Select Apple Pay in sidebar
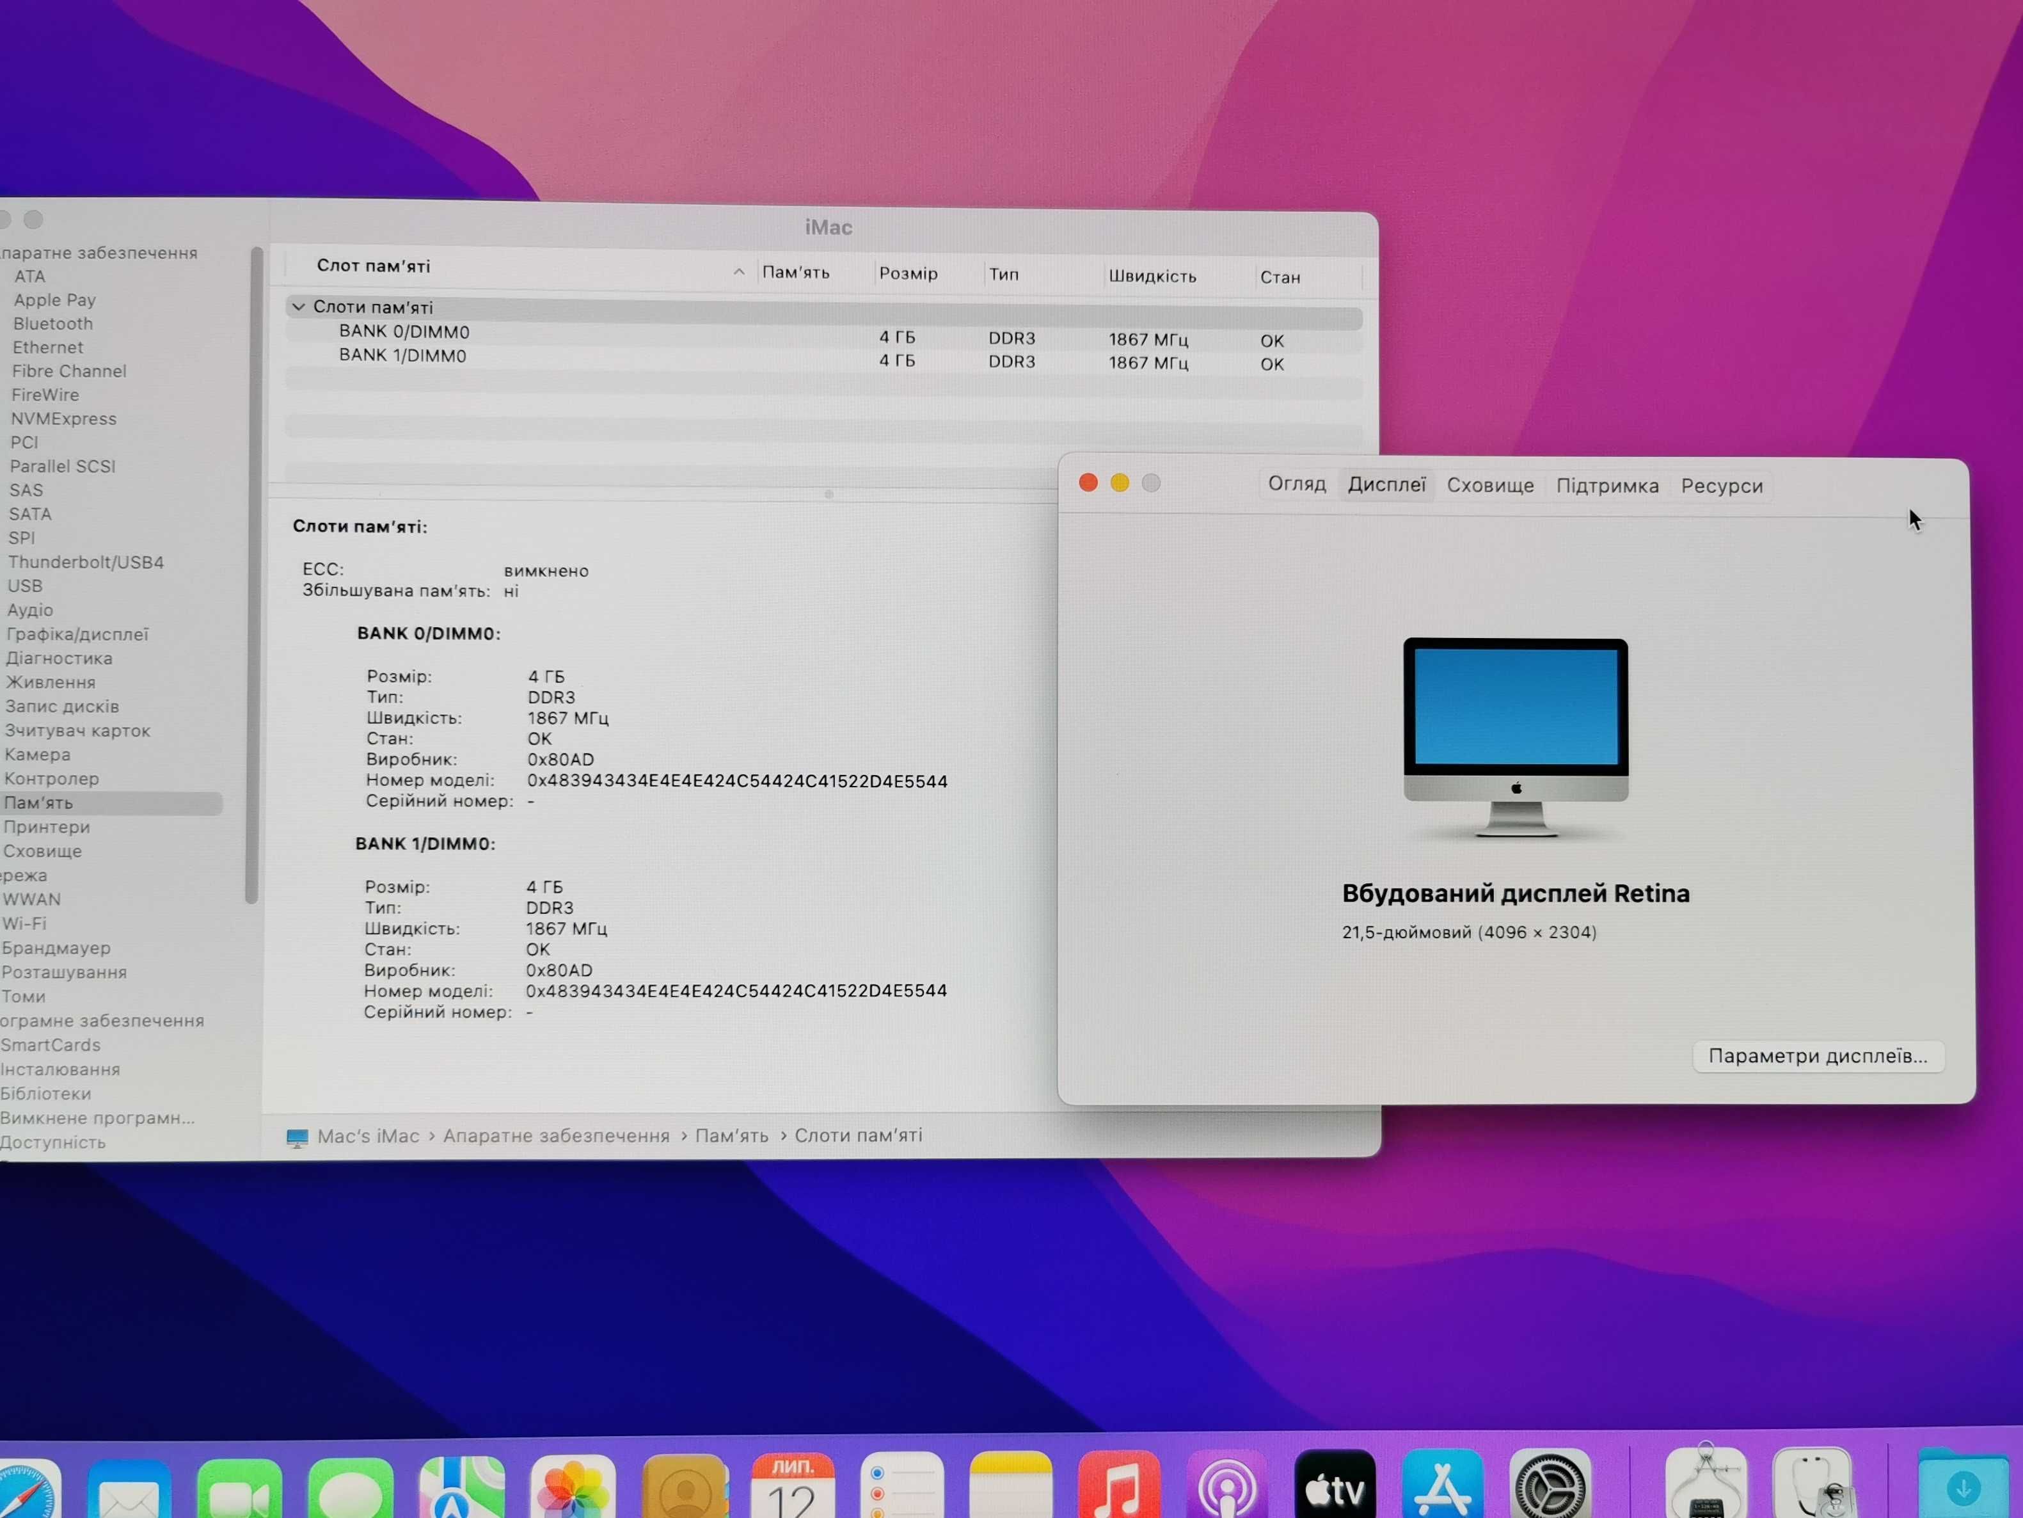This screenshot has height=1518, width=2023. 55,300
